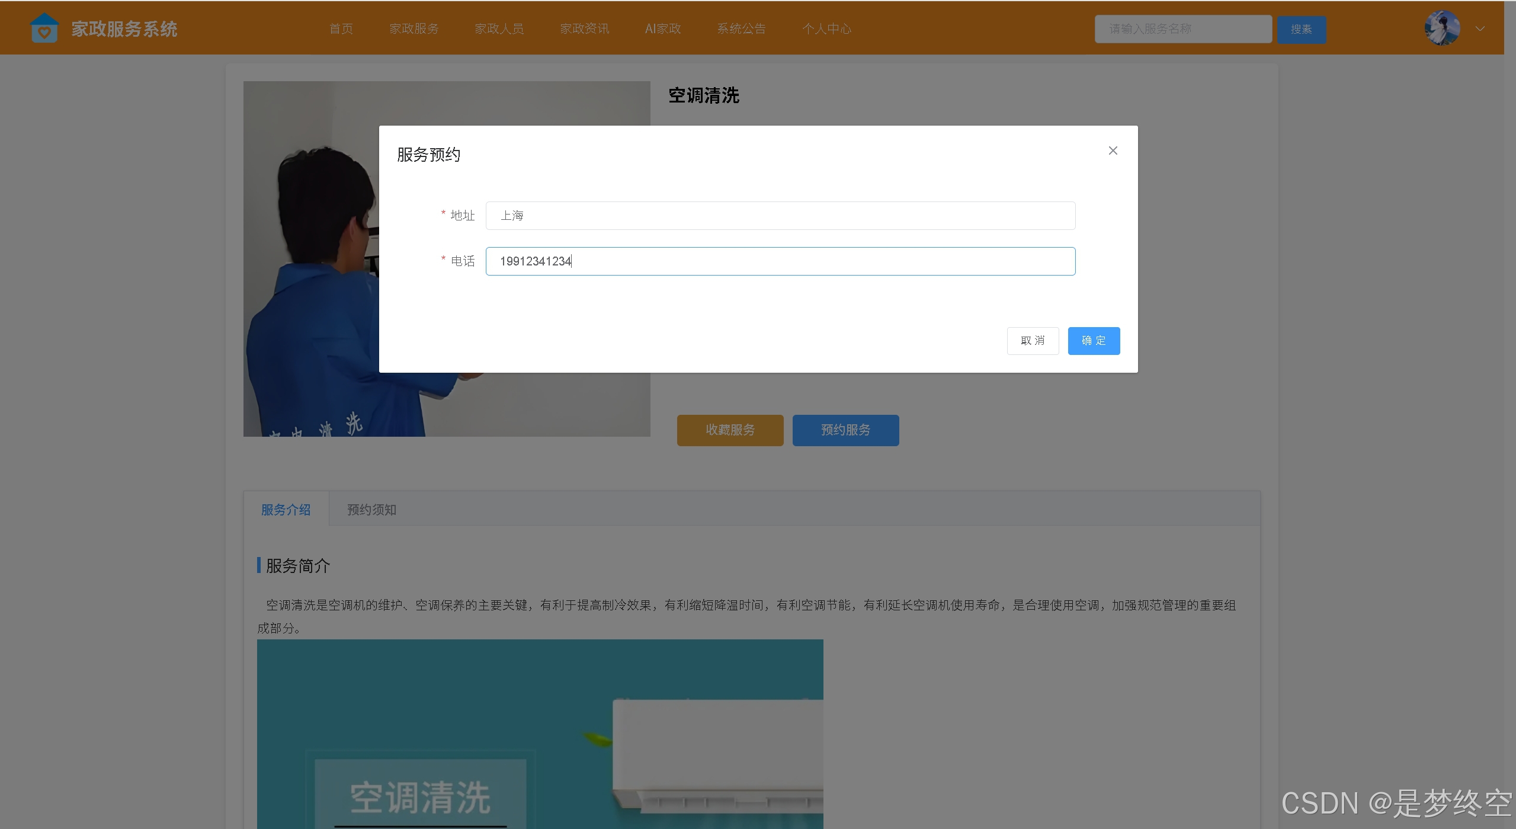This screenshot has height=829, width=1516.
Task: Click the service name search box
Action: click(x=1182, y=29)
